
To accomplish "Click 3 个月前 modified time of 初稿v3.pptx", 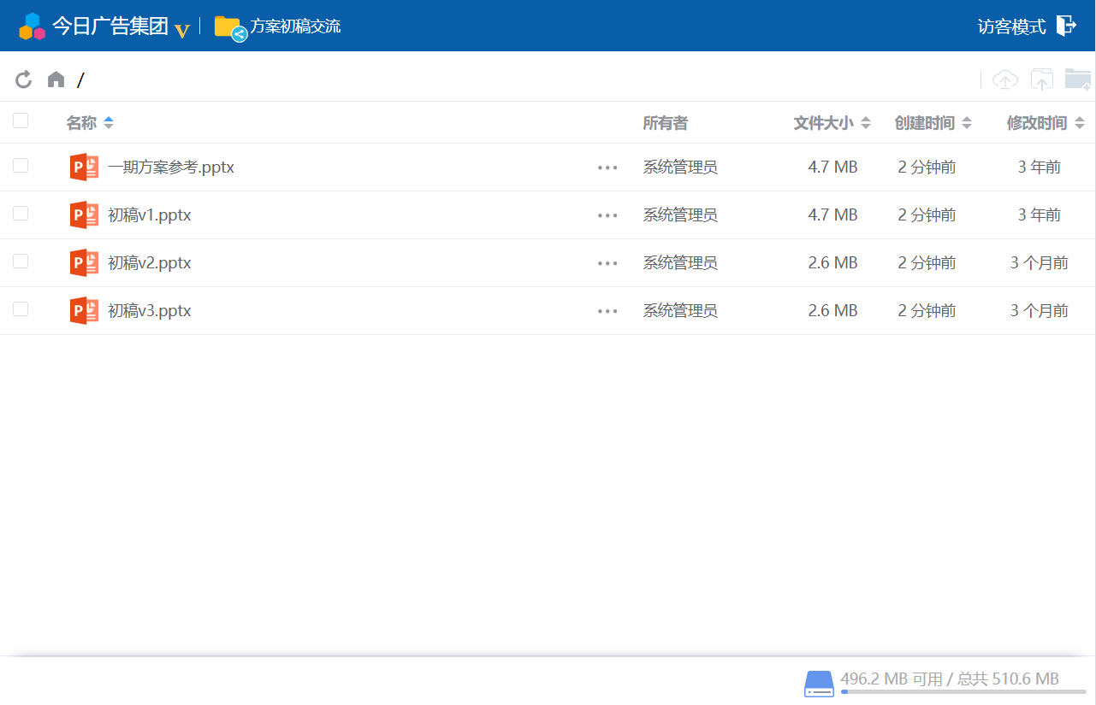I will point(1040,311).
